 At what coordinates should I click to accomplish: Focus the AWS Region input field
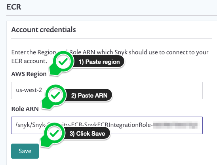(x=107, y=90)
